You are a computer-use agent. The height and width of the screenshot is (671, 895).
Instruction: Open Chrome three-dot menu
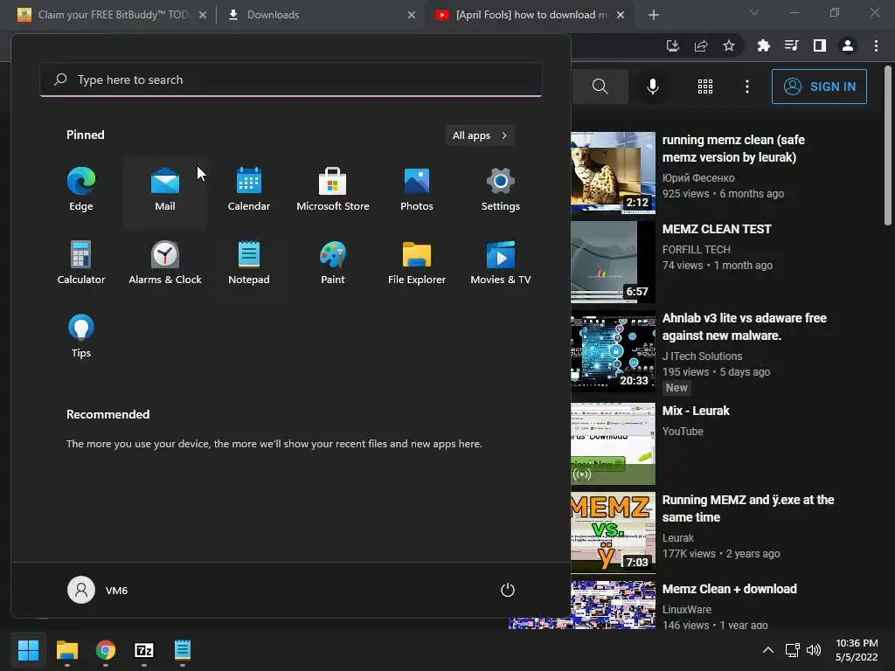[876, 46]
